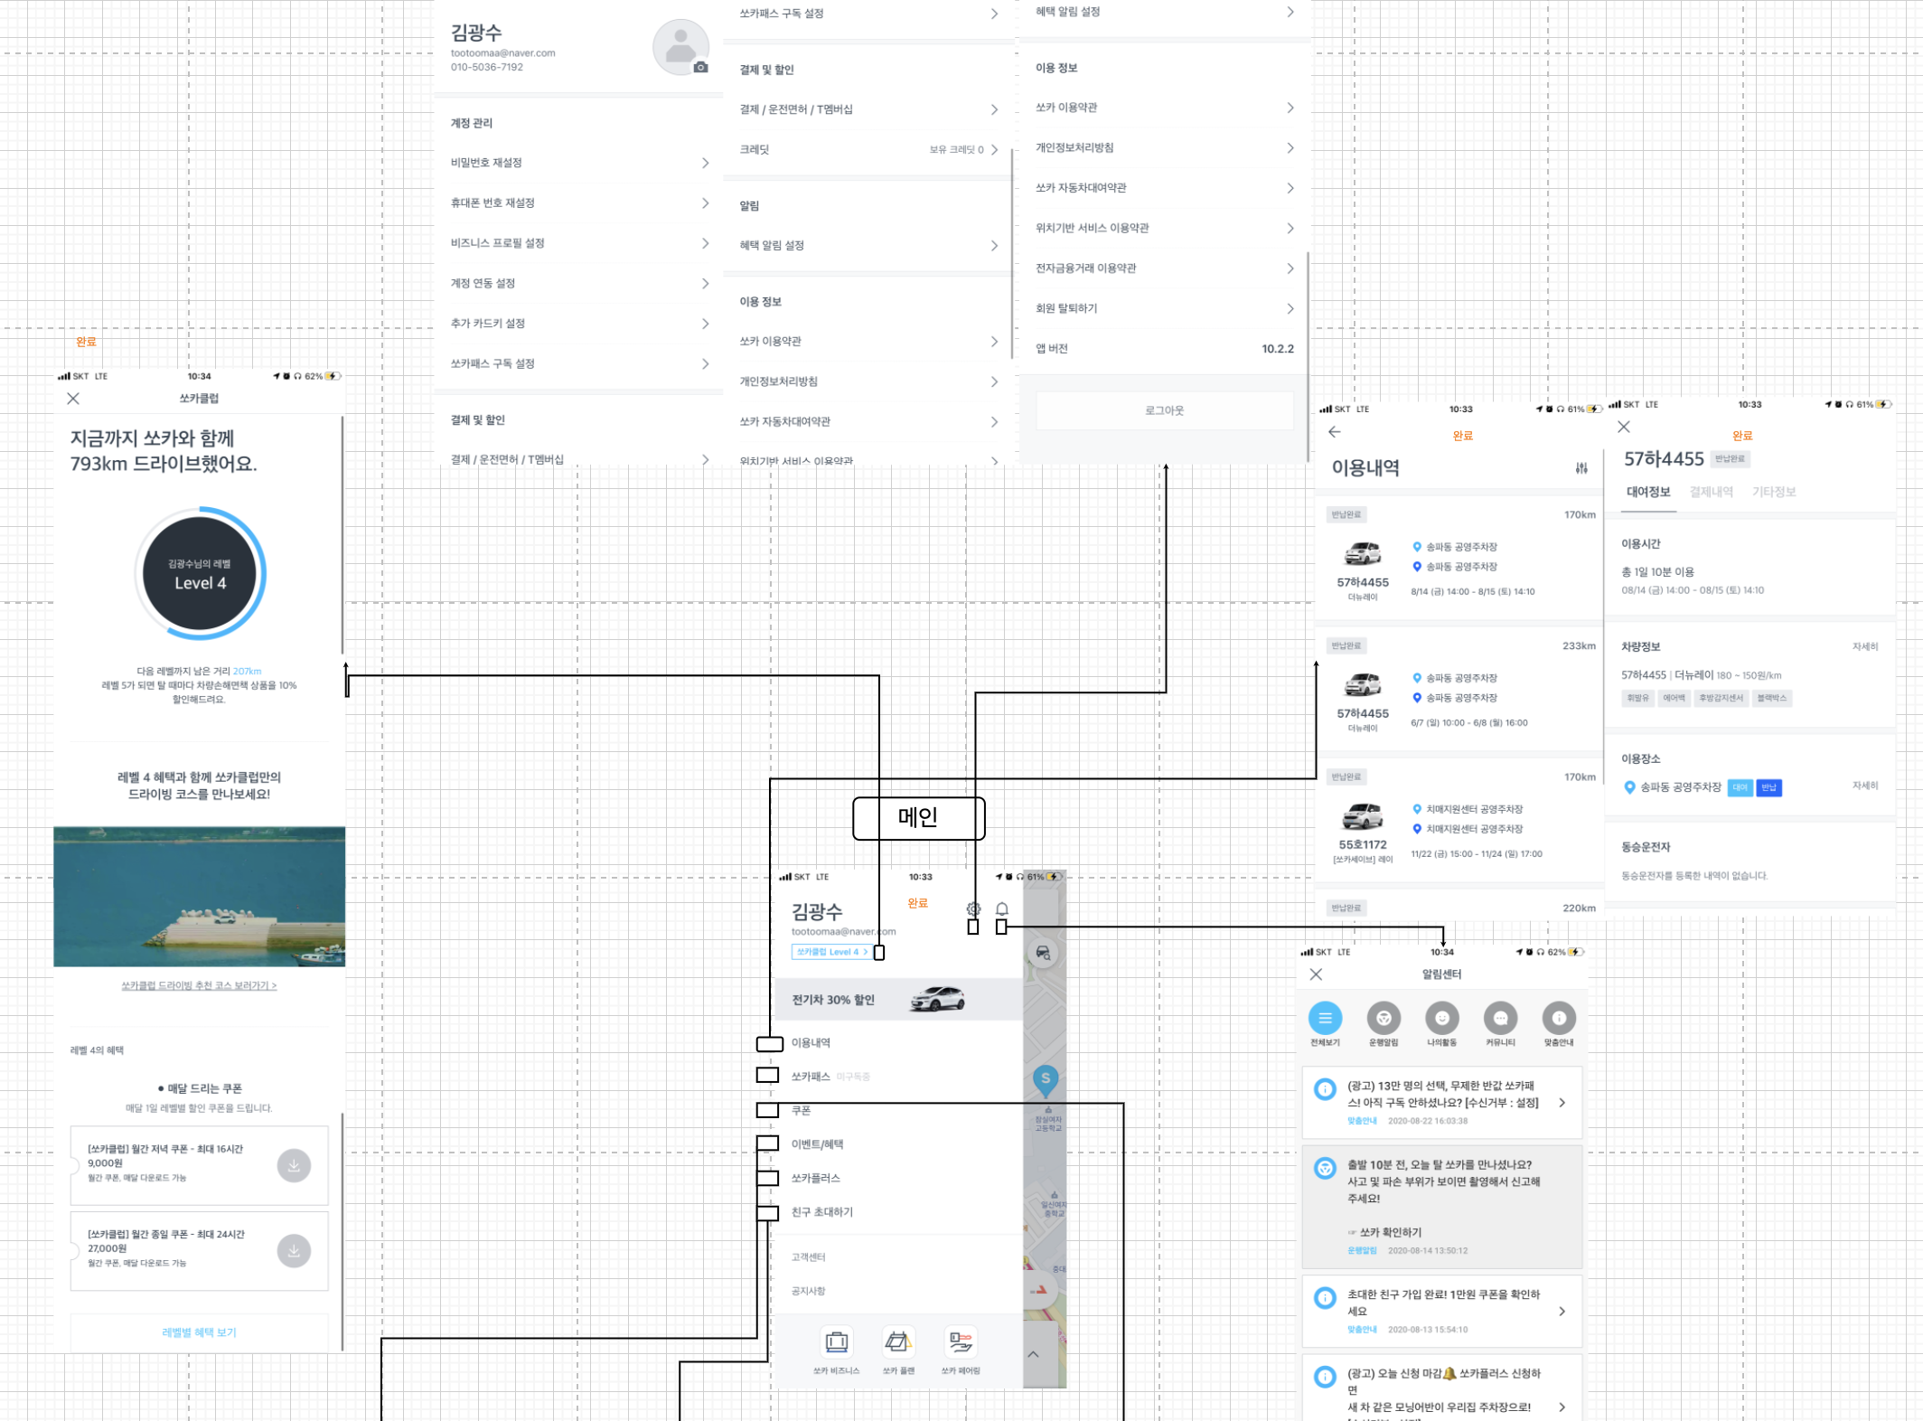Download the 월간 저녁 쿠폰 coupon
Screen dimensions: 1923x1421
coord(294,1166)
